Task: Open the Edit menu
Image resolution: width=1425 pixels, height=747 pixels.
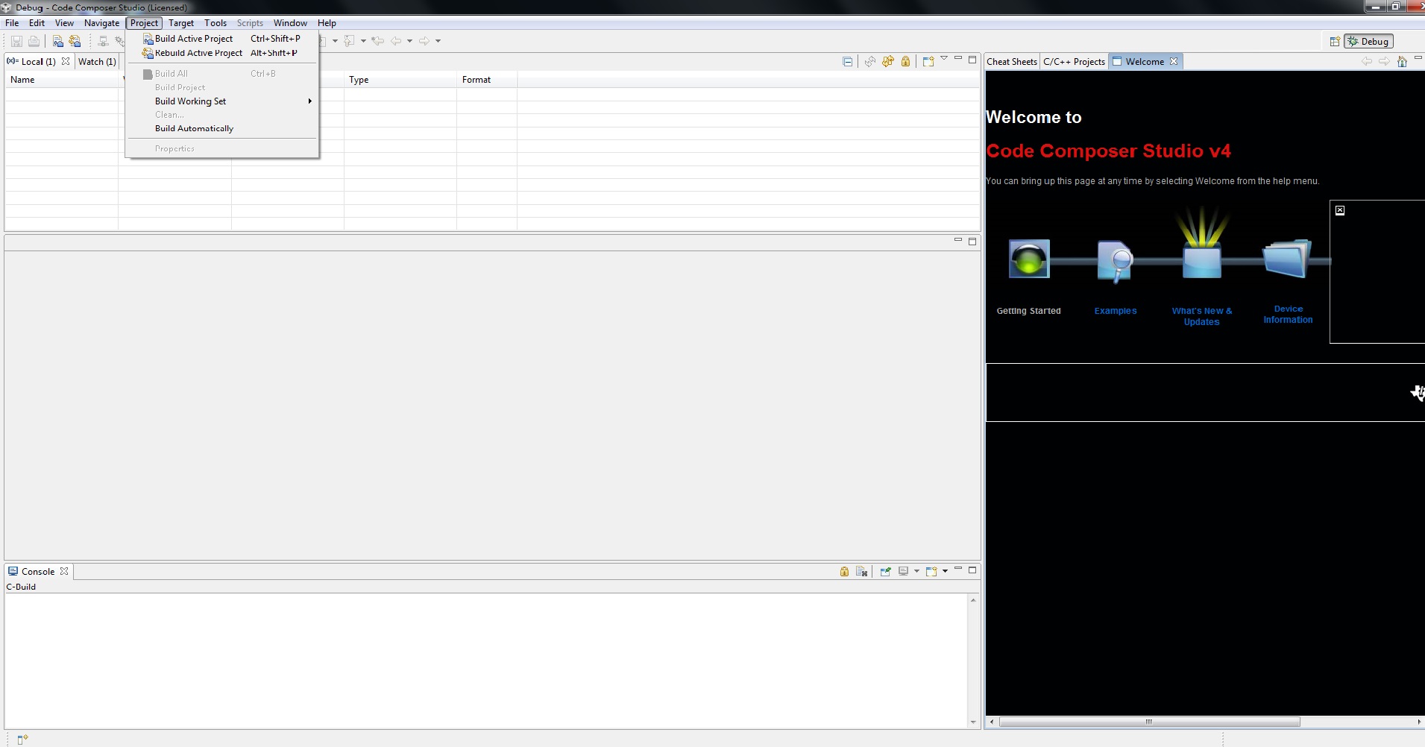Action: (37, 23)
